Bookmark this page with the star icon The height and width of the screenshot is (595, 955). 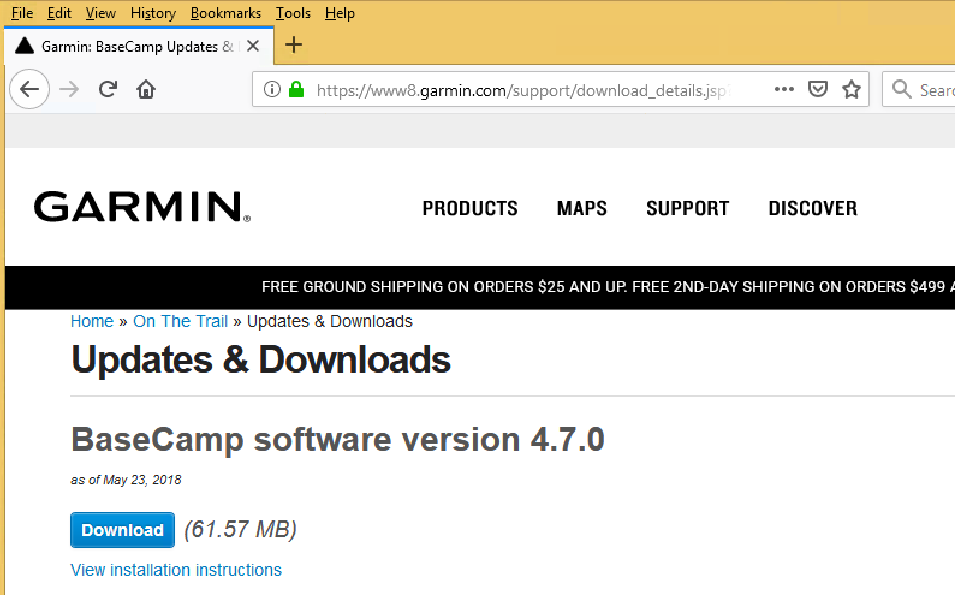point(852,90)
